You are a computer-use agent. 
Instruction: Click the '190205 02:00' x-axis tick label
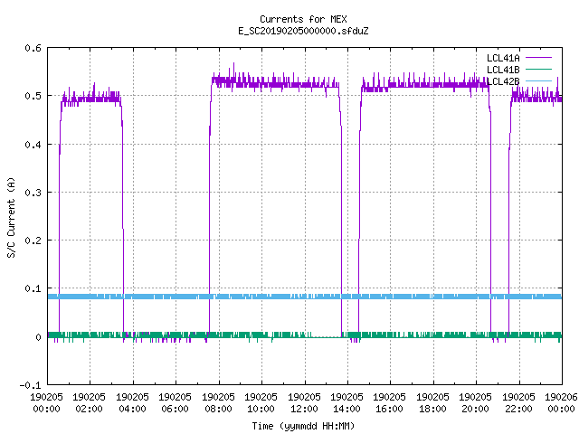[89, 403]
